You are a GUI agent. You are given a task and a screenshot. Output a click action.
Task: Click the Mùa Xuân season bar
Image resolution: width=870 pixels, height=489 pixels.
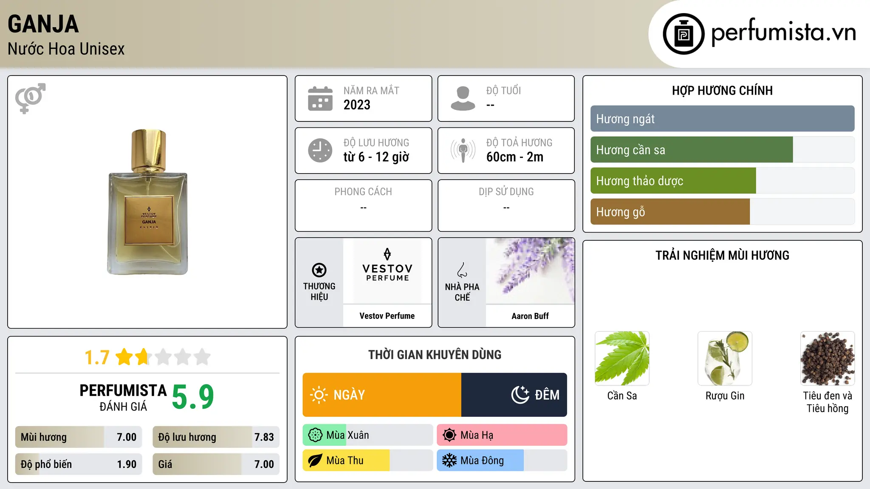coord(368,435)
